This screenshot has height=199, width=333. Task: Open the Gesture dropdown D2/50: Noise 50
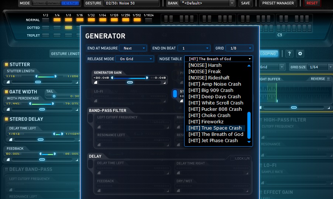[131, 3]
